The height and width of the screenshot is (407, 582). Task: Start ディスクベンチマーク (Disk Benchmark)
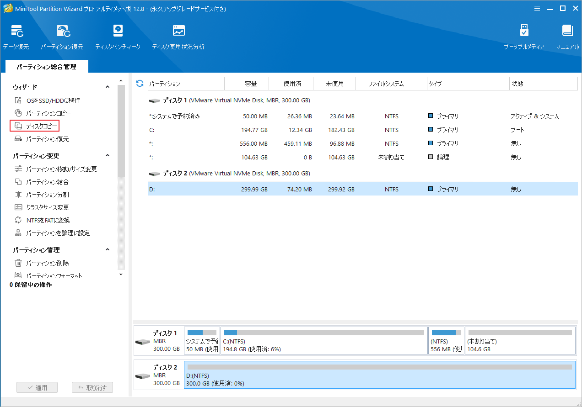pos(118,37)
